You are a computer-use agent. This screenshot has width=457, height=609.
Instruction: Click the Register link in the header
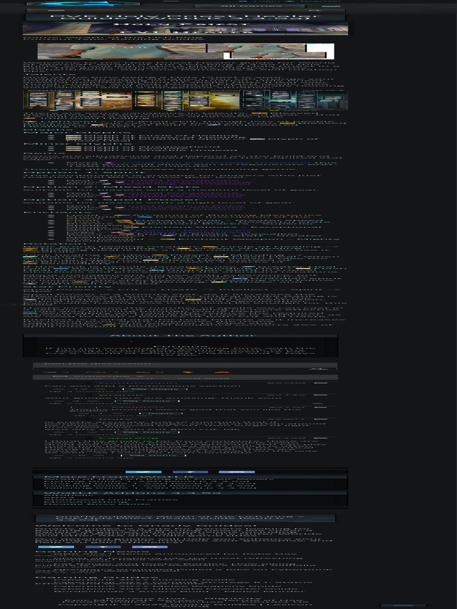[313, 1]
